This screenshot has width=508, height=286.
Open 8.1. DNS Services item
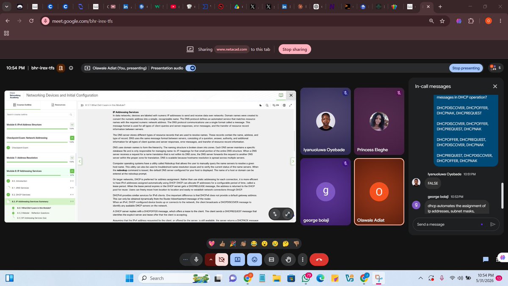tap(40, 188)
